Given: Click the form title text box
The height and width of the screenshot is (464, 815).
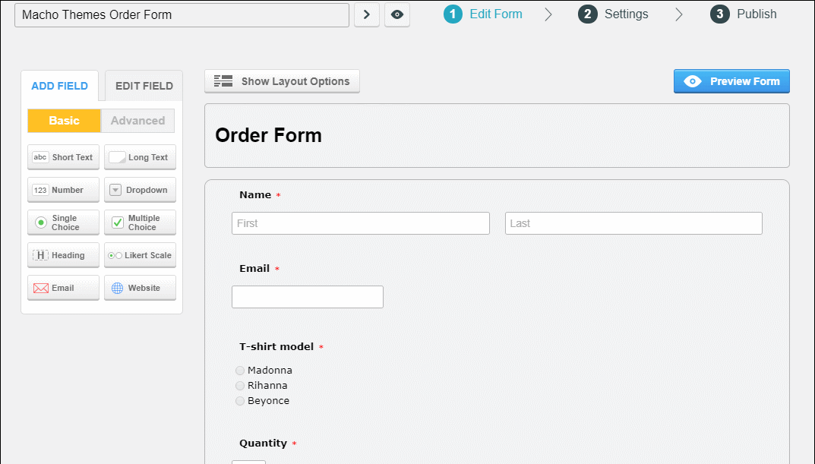Looking at the screenshot, I should click(x=182, y=15).
